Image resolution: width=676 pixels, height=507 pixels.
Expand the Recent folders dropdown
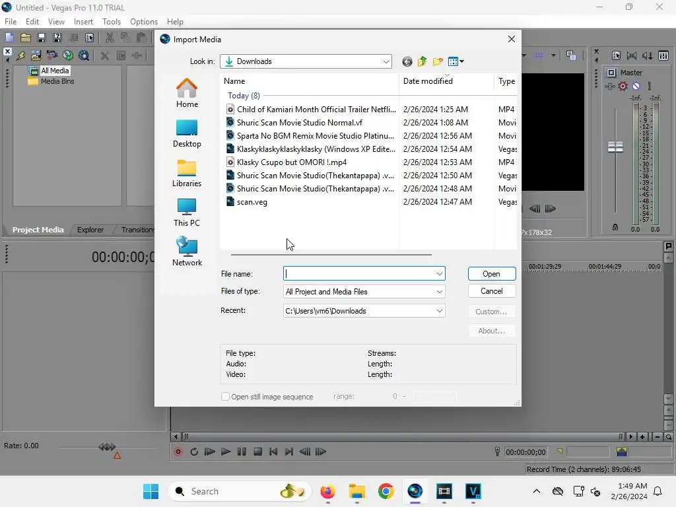(439, 311)
